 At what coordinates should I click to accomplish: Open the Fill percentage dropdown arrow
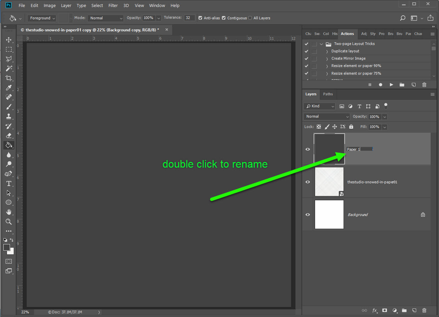point(385,127)
